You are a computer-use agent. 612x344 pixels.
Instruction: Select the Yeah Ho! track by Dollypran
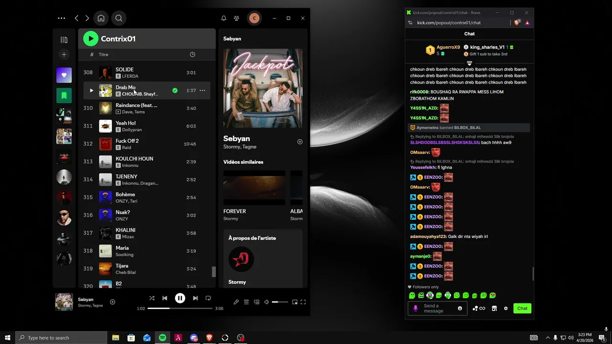tap(147, 126)
